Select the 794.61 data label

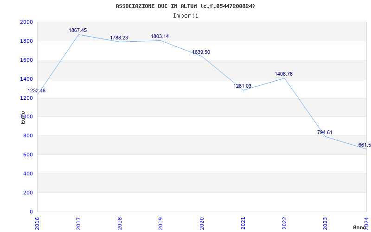coord(325,132)
